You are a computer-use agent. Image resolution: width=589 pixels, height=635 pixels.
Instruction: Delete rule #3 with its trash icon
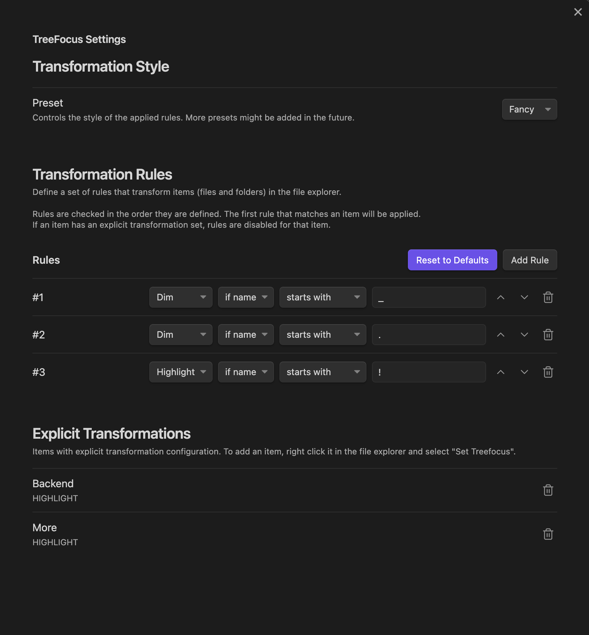[548, 372]
